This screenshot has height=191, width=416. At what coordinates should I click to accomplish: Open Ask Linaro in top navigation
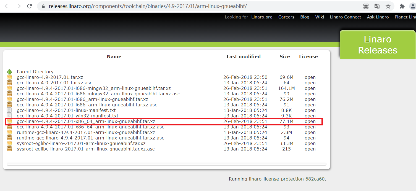(x=378, y=17)
